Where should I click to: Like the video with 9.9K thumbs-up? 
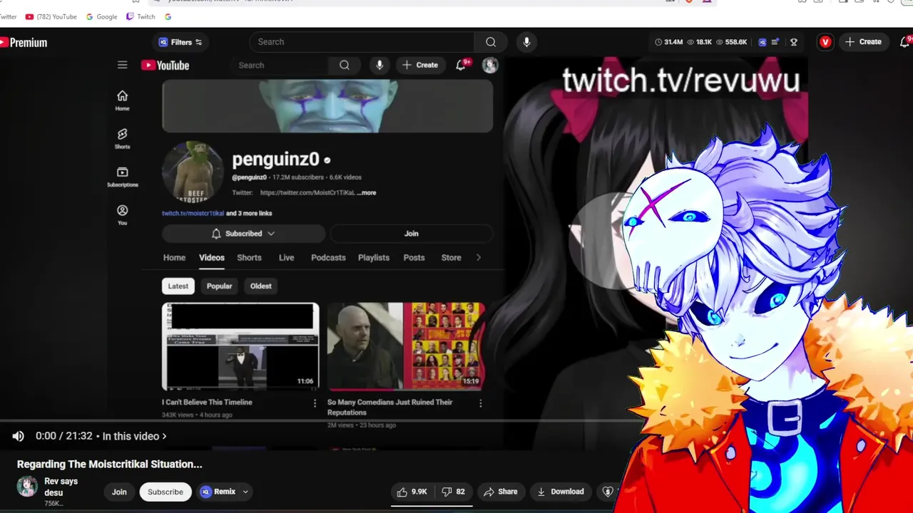click(x=412, y=492)
